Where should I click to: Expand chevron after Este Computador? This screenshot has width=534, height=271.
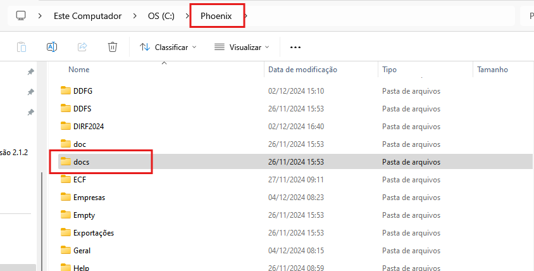point(135,16)
